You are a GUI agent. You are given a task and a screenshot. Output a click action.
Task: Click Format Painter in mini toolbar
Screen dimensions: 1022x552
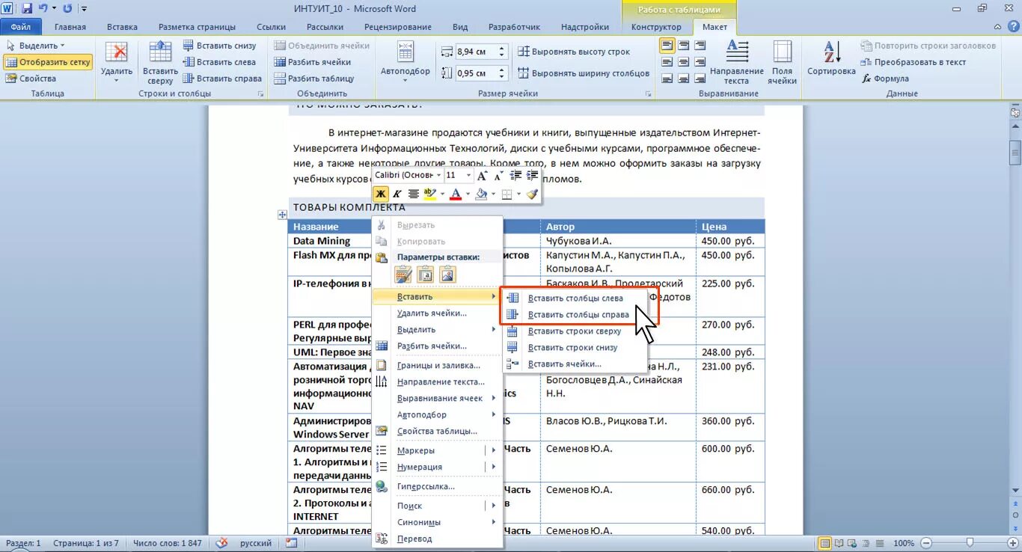point(532,194)
